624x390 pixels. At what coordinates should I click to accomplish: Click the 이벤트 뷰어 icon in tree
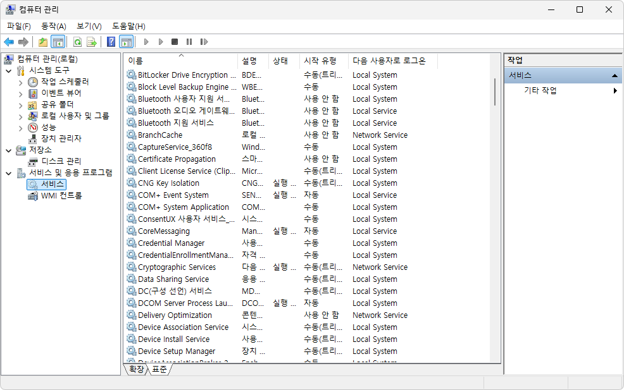click(x=33, y=94)
